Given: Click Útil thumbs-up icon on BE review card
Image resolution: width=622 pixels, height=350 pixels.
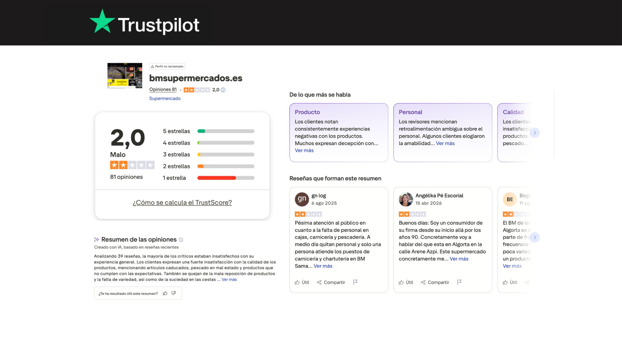Looking at the screenshot, I should pyautogui.click(x=505, y=282).
